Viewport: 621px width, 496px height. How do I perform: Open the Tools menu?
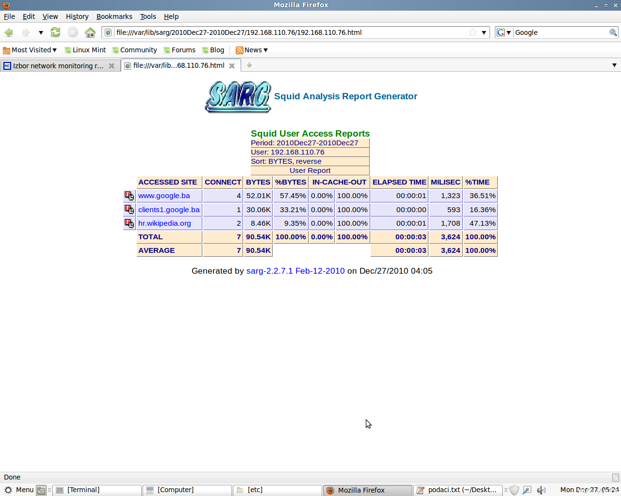click(x=148, y=16)
